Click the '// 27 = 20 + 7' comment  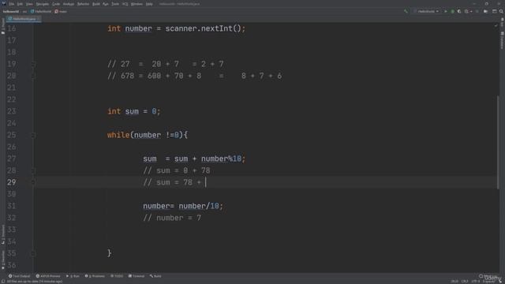point(165,64)
